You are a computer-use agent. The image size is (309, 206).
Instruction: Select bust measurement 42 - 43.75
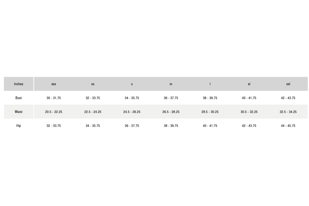coord(288,98)
